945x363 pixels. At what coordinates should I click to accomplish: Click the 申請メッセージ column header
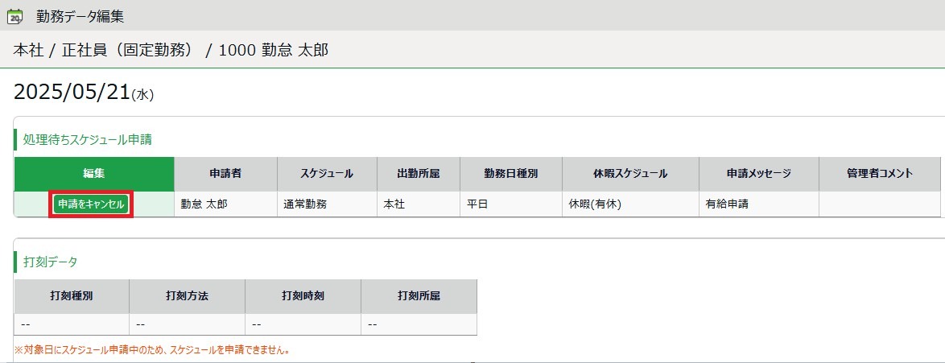pyautogui.click(x=759, y=173)
